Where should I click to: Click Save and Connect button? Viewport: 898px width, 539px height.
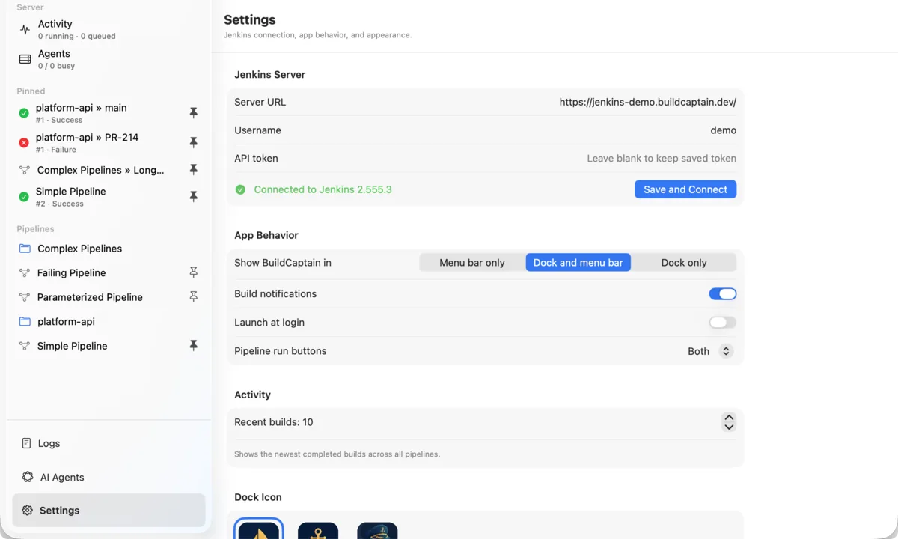685,189
